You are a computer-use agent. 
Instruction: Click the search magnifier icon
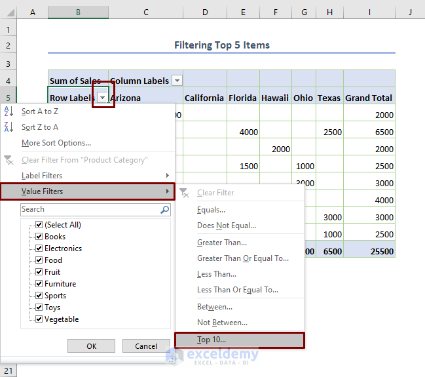pyautogui.click(x=165, y=210)
